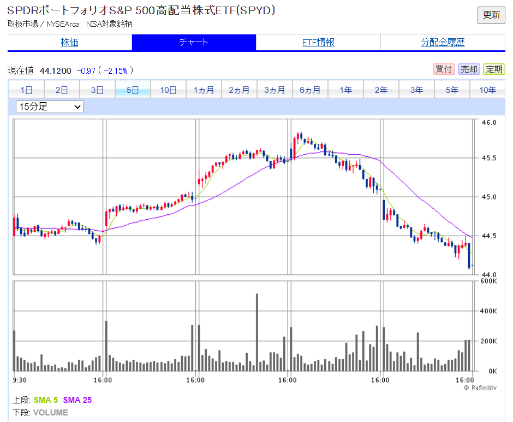
Task: Switch chart to 1ヵ月 period
Action: (204, 90)
